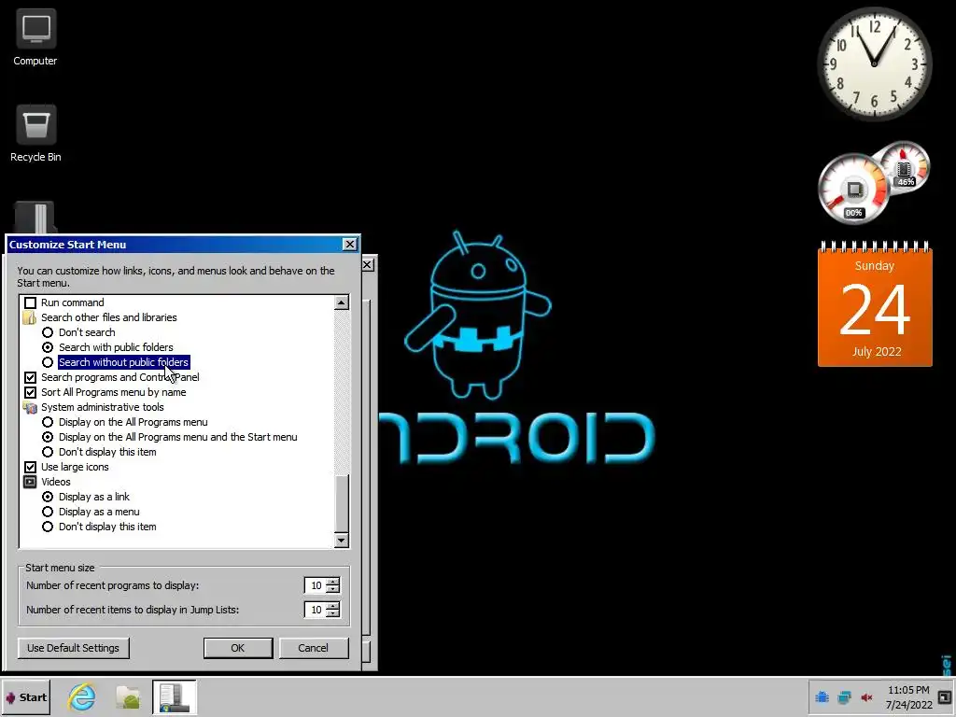Increase recent programs count
This screenshot has width=956, height=717.
point(333,582)
